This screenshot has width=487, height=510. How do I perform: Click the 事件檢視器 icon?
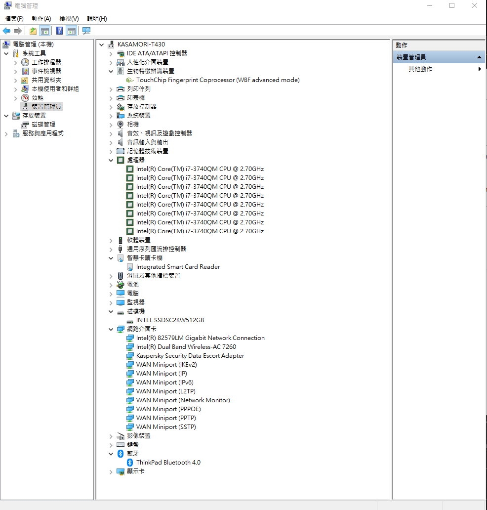(x=25, y=71)
